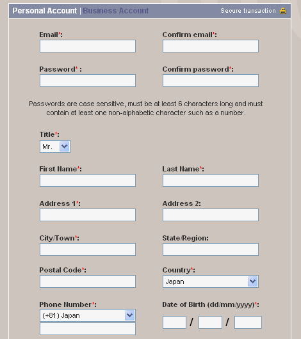
Task: Select the Password input box
Action: [88, 81]
